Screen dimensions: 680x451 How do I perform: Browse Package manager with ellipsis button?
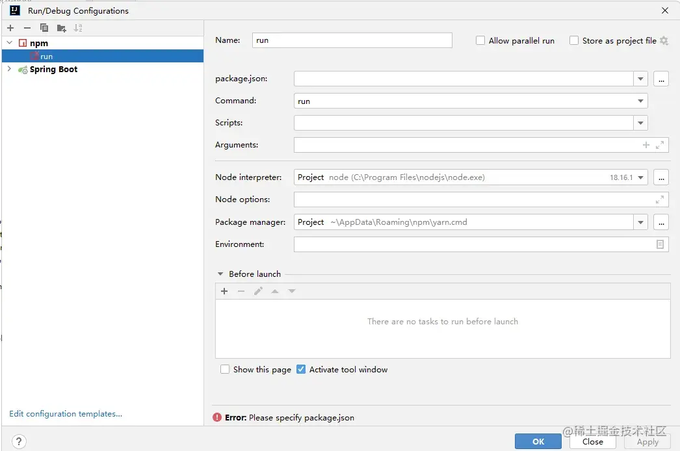[661, 222]
